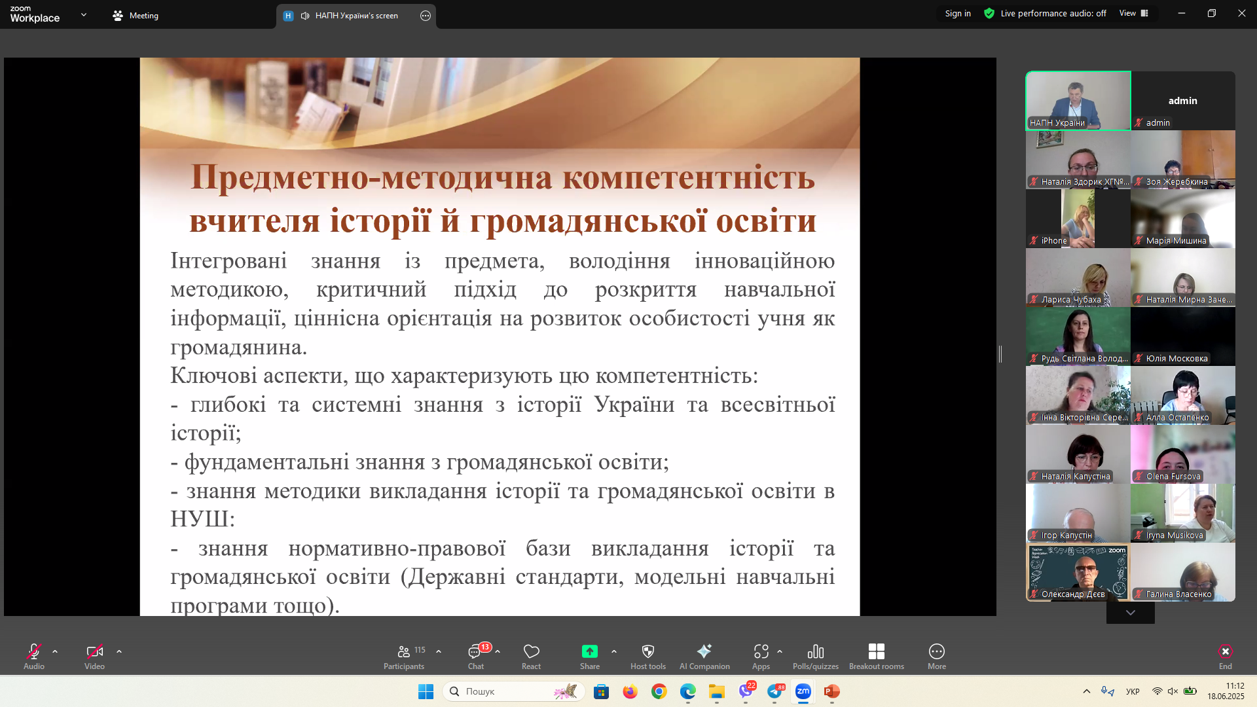Toggle Live performance audio setting
1257x707 pixels.
pyautogui.click(x=1053, y=13)
